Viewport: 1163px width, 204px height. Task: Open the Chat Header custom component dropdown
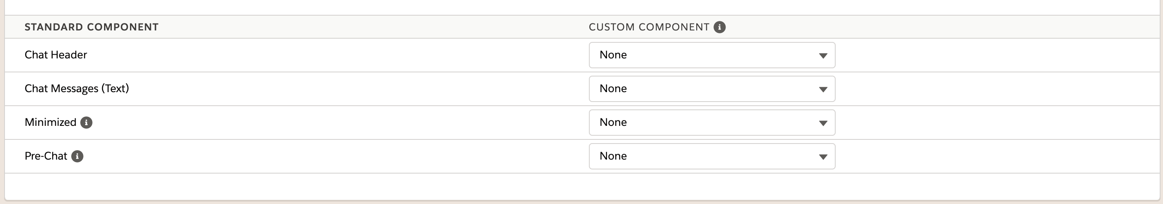coord(711,55)
